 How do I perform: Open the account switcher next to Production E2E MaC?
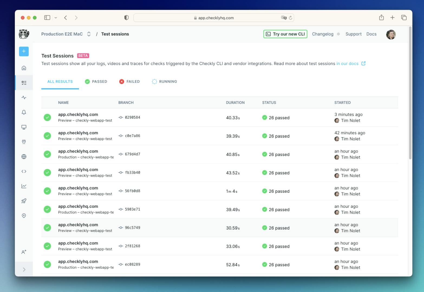[89, 34]
